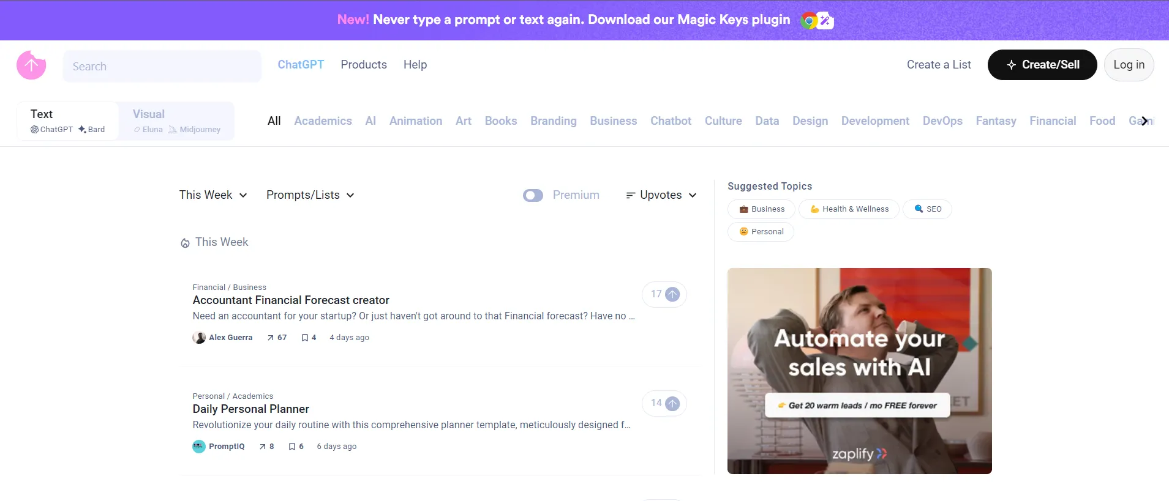1169x501 pixels.
Task: Switch to the Text prompts tab
Action: [x=68, y=121]
